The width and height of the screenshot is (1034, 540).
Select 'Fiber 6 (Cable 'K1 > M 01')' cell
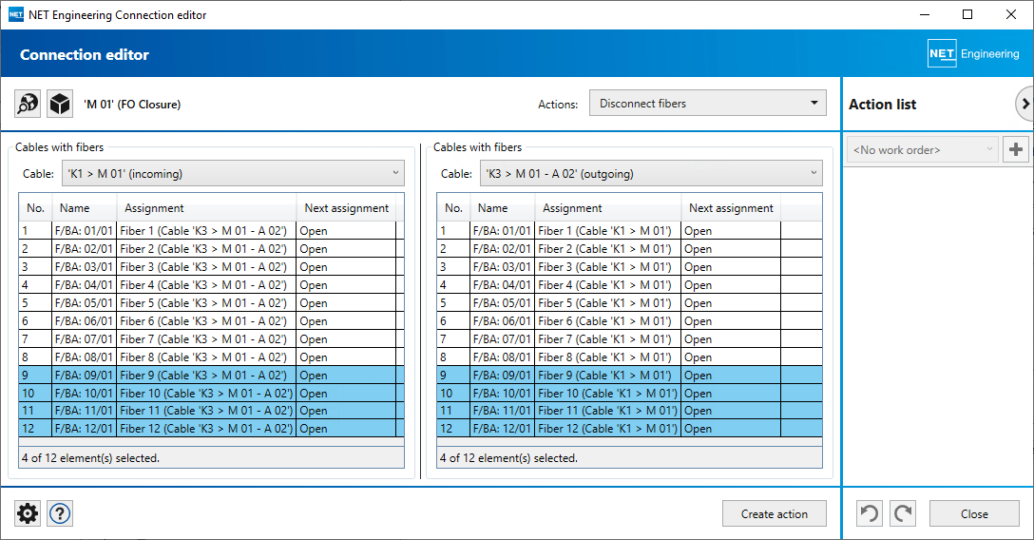(608, 321)
